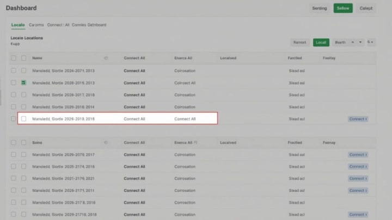The height and width of the screenshot is (220, 392).
Task: Click the Localved column header
Action: pos(228,143)
